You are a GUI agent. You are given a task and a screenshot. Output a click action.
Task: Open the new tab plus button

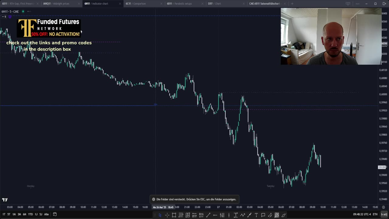[292, 4]
